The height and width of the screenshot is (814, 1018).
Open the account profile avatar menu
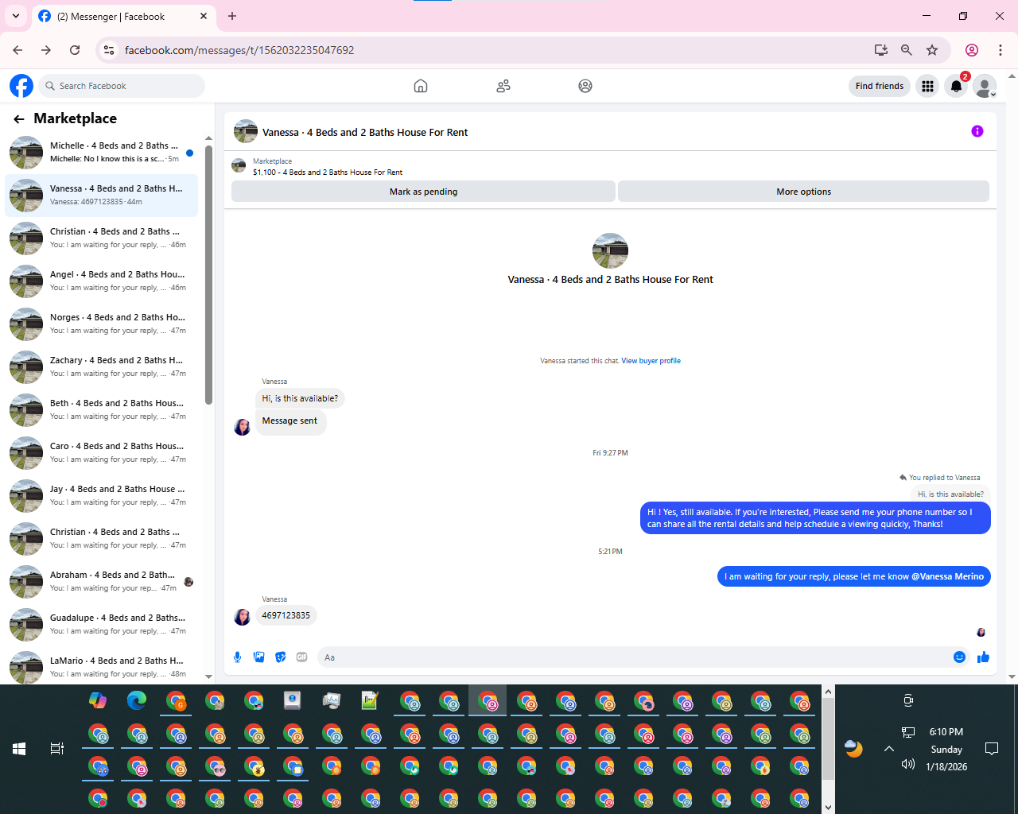(985, 86)
